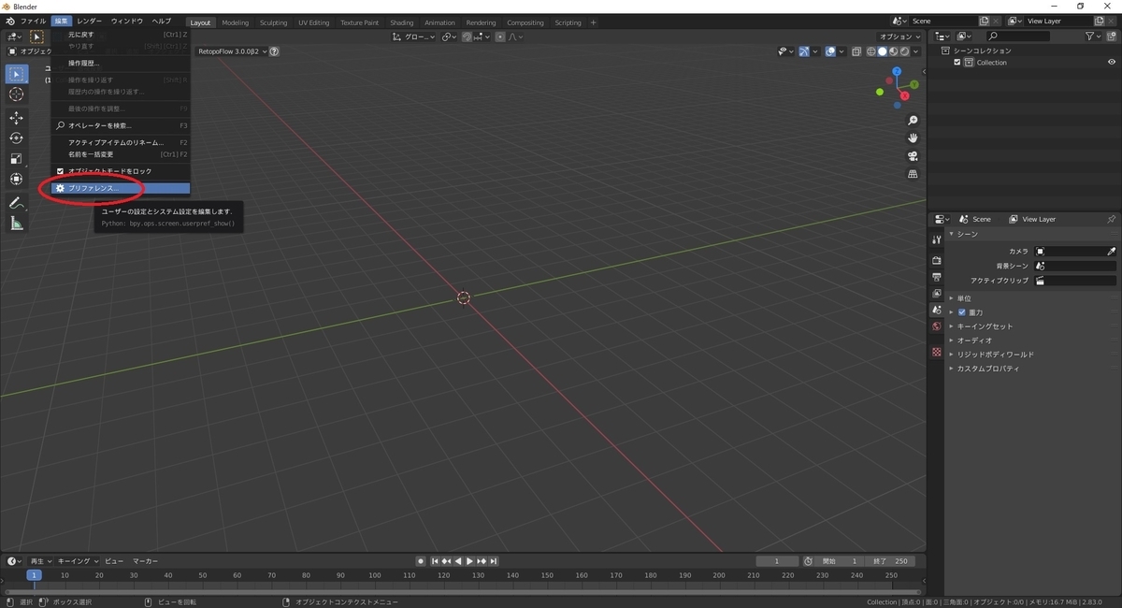Screen dimensions: 1122x608
Task: Toggle auto keying record button
Action: tap(421, 561)
